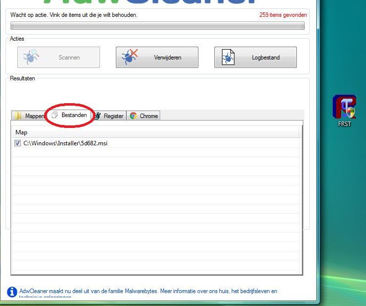Switch to the Mappen tab
This screenshot has width=366, height=306.
pyautogui.click(x=29, y=116)
